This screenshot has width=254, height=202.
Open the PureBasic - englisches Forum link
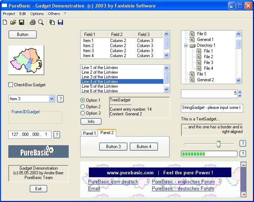click(183, 182)
